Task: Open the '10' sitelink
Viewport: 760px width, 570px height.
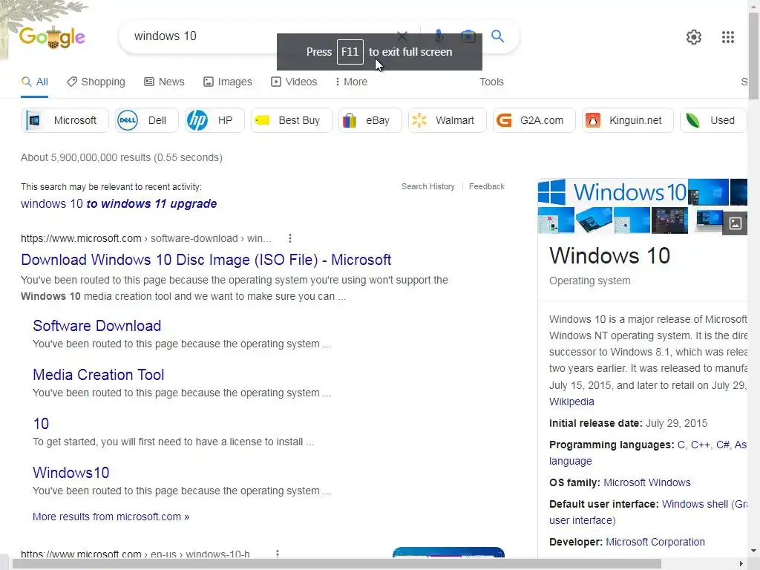Action: [41, 424]
